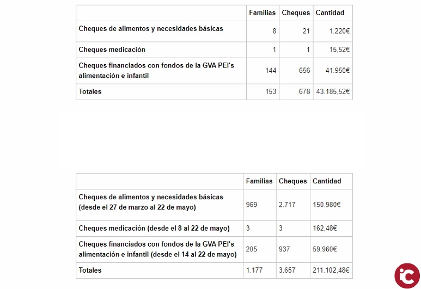
Task: Click the 2.717 cheques cell
Action: click(288, 205)
